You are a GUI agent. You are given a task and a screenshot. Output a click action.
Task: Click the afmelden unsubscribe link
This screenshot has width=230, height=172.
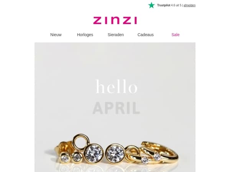pyautogui.click(x=189, y=5)
